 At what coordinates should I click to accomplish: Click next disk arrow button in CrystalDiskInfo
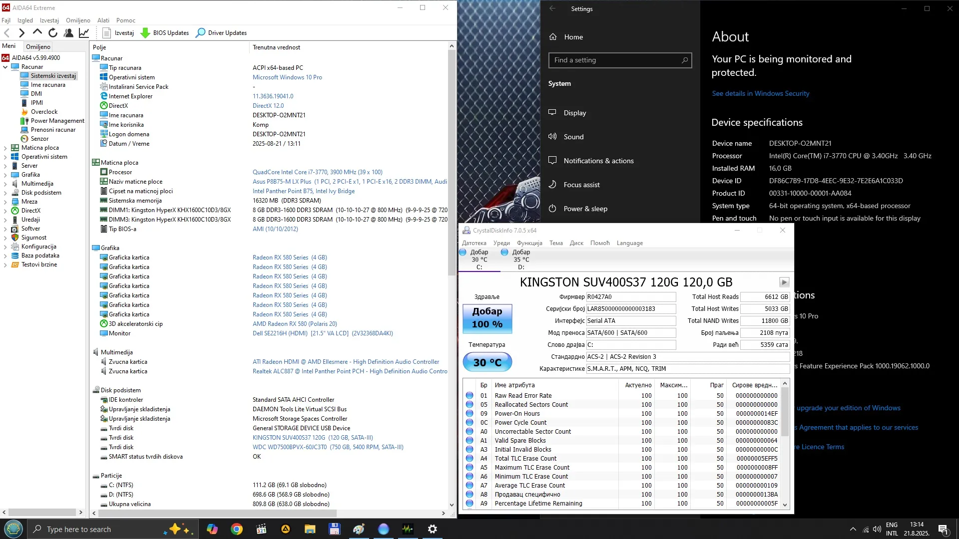coord(784,282)
